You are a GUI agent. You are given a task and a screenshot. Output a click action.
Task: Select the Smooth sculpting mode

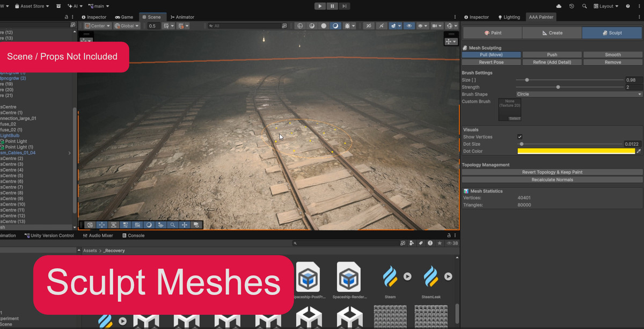tap(612, 54)
